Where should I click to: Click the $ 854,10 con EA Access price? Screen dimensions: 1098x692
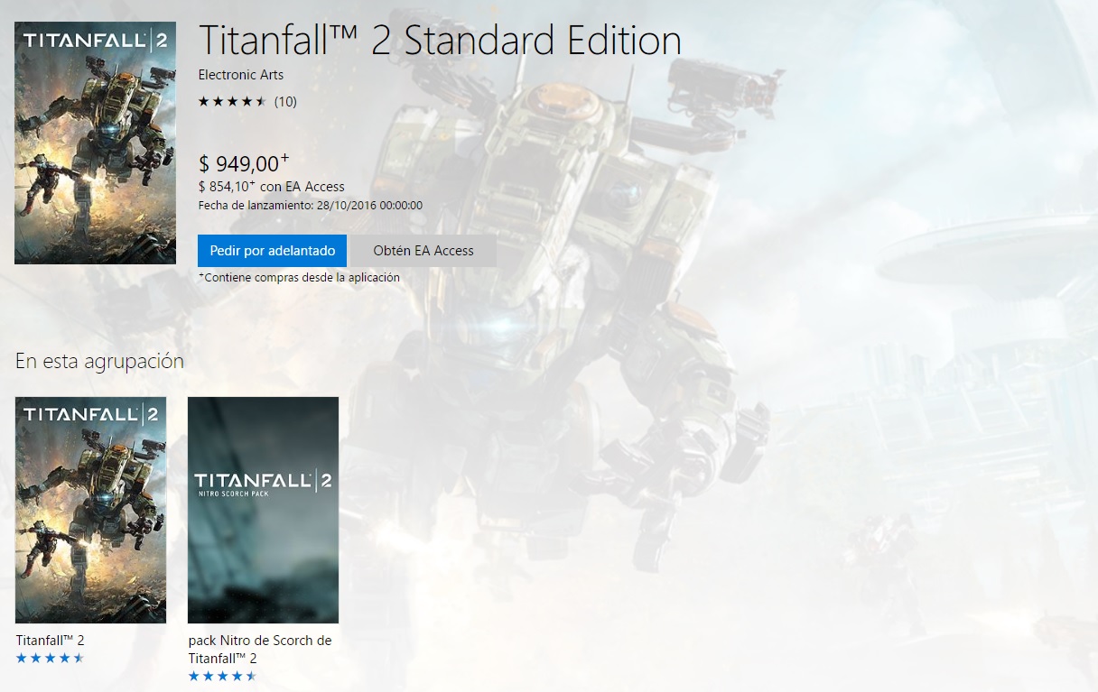point(271,187)
